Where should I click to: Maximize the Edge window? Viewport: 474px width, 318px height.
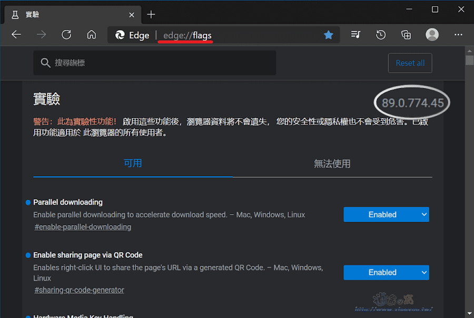[x=435, y=9]
